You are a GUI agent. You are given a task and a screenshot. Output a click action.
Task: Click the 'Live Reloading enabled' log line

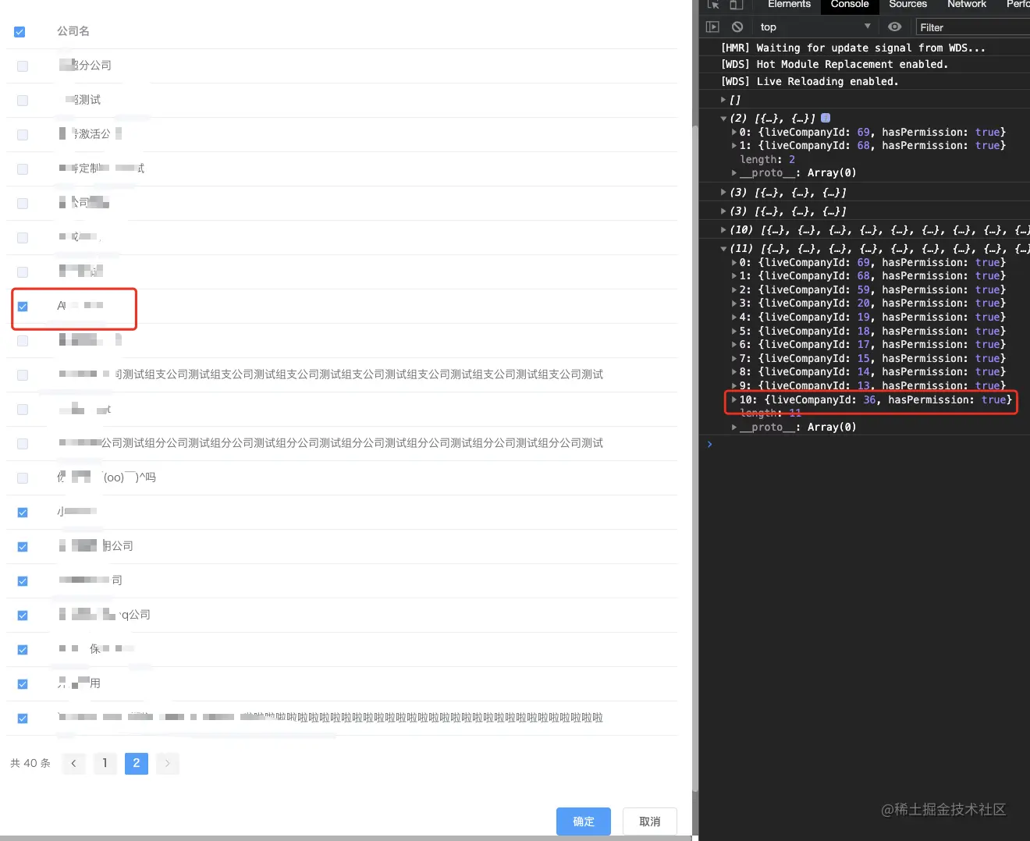click(810, 81)
